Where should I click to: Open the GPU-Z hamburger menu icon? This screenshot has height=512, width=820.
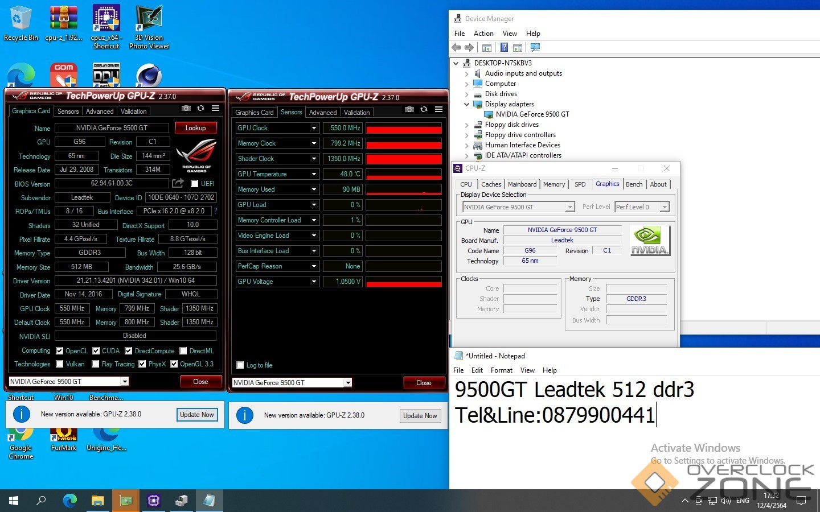pyautogui.click(x=215, y=108)
